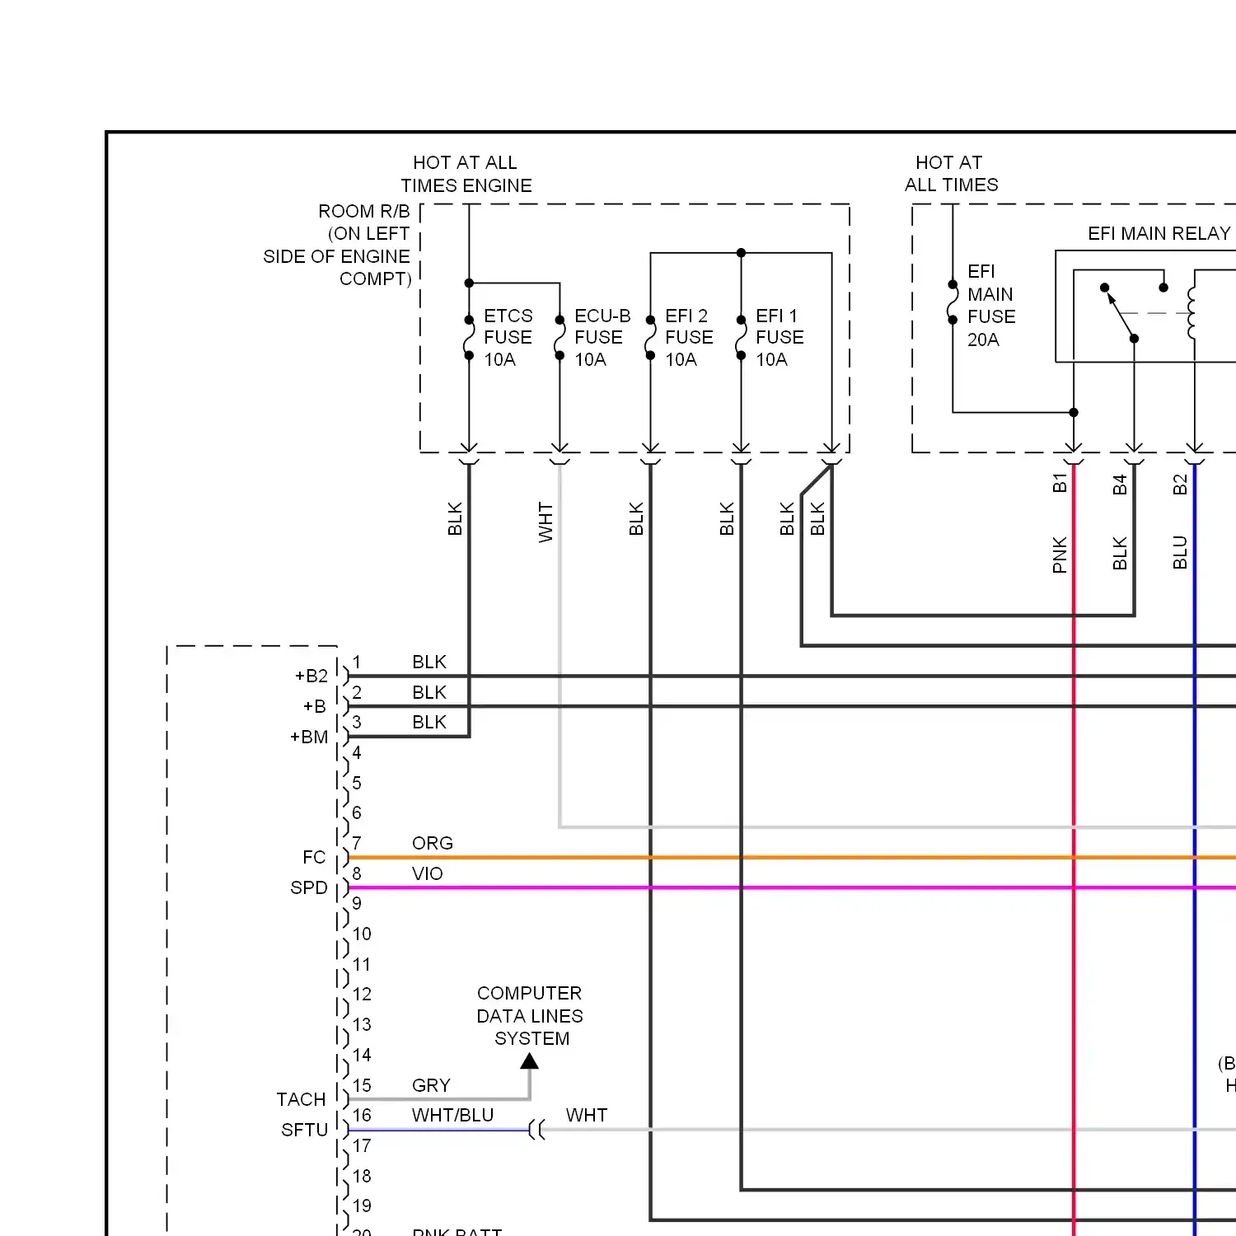The image size is (1236, 1236).
Task: Click the BLK label at pin 1
Action: pyautogui.click(x=429, y=662)
